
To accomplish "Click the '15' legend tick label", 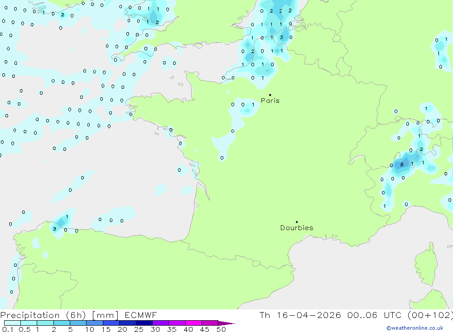I will pos(106,329).
